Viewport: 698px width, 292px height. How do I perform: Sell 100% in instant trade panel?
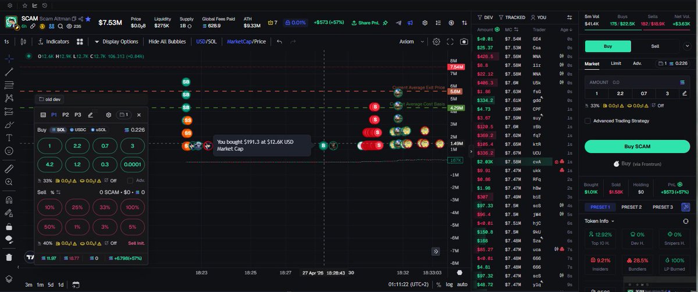(132, 208)
